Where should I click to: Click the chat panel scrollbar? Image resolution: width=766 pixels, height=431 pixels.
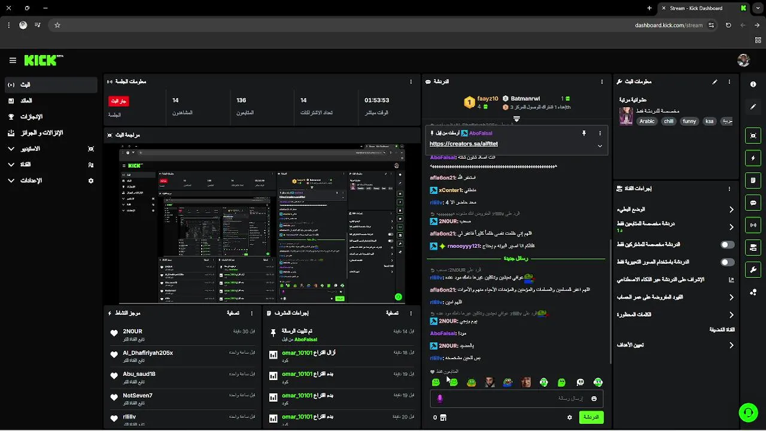[x=610, y=301]
